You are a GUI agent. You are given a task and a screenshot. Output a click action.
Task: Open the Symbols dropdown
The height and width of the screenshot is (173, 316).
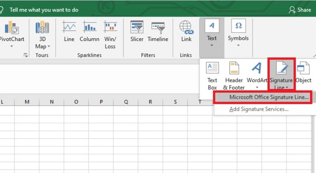click(x=238, y=33)
